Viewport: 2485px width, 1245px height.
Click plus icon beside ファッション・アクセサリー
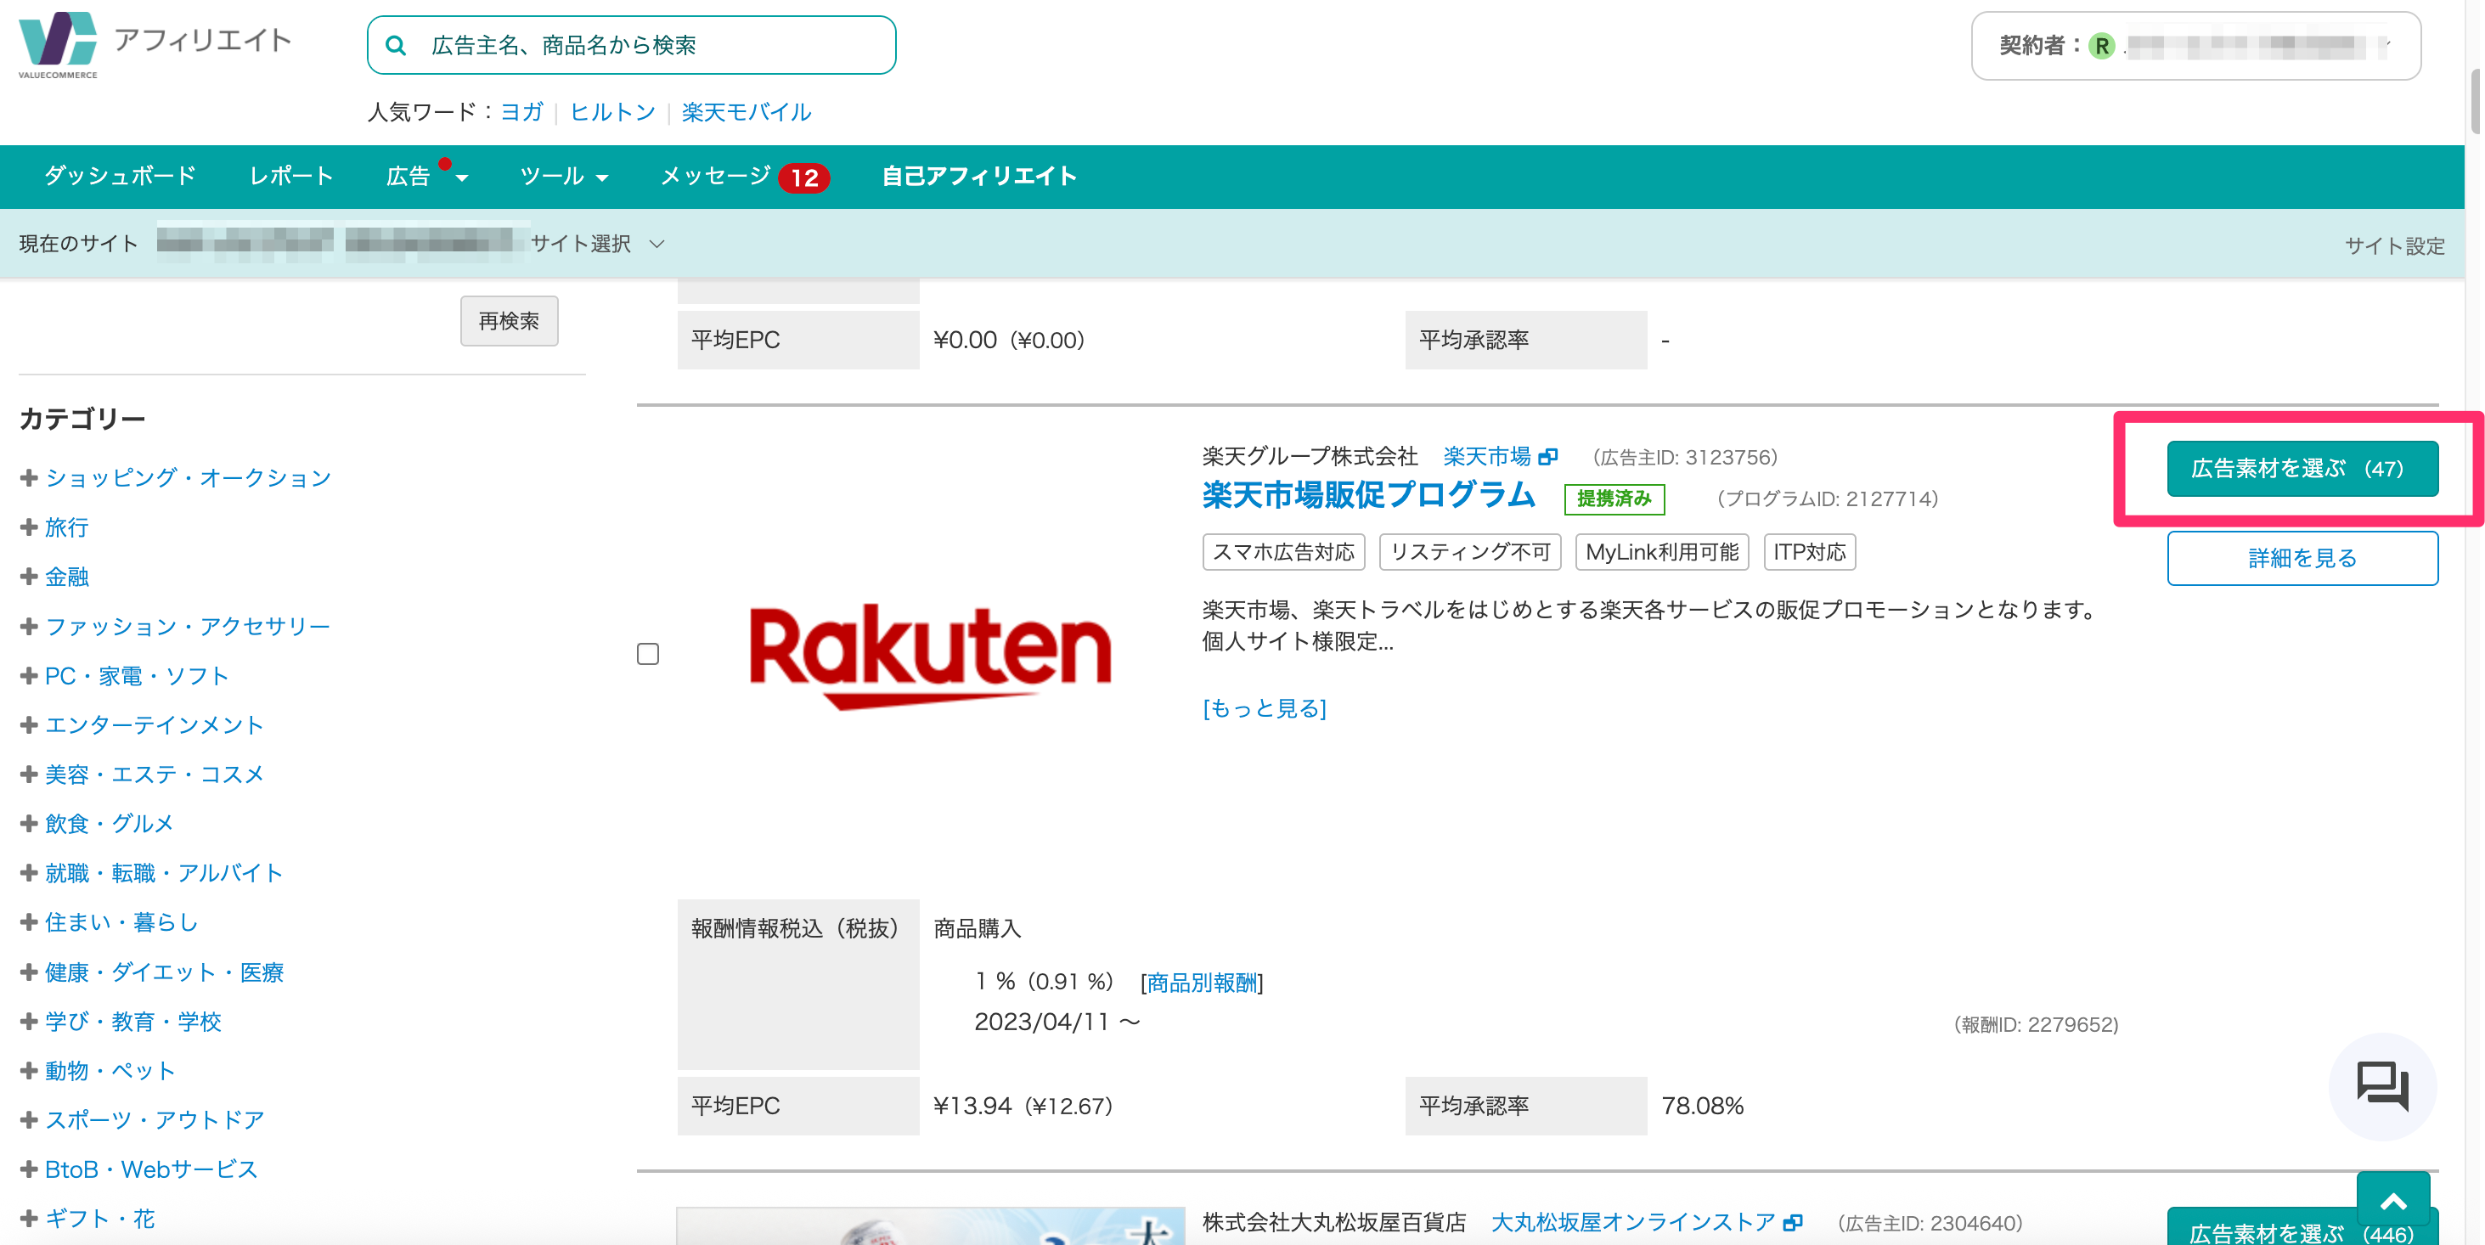point(29,626)
